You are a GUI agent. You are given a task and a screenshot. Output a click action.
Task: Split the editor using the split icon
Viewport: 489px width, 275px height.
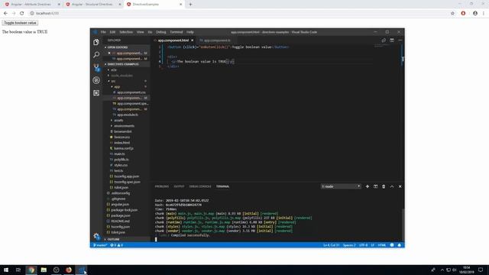[392, 40]
